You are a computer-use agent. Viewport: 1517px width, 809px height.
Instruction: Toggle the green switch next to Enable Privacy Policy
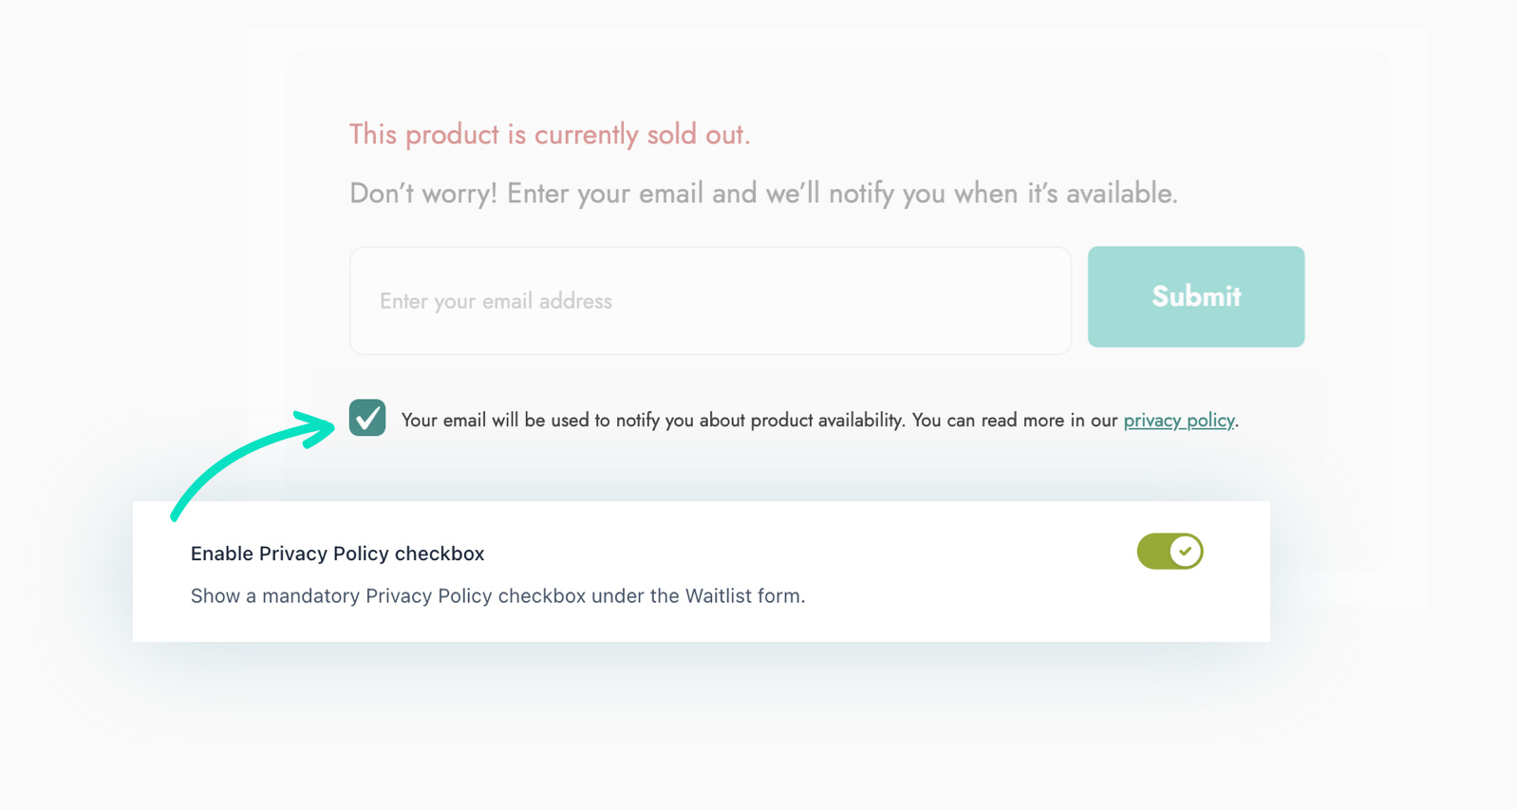click(x=1170, y=551)
